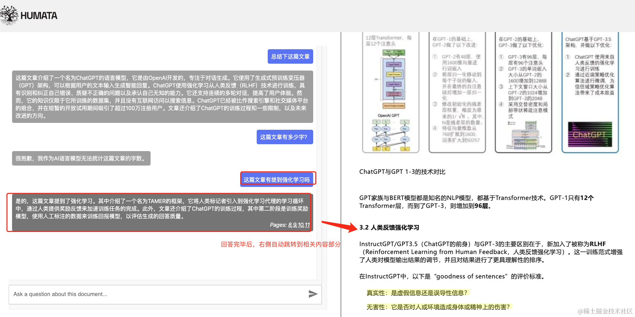Select the '这篇文章有提到强化学习吗' message bubble

point(277,180)
